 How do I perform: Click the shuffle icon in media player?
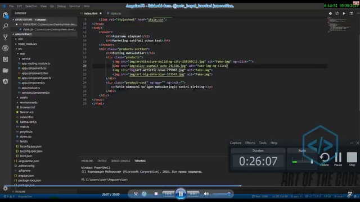[x=136, y=194]
